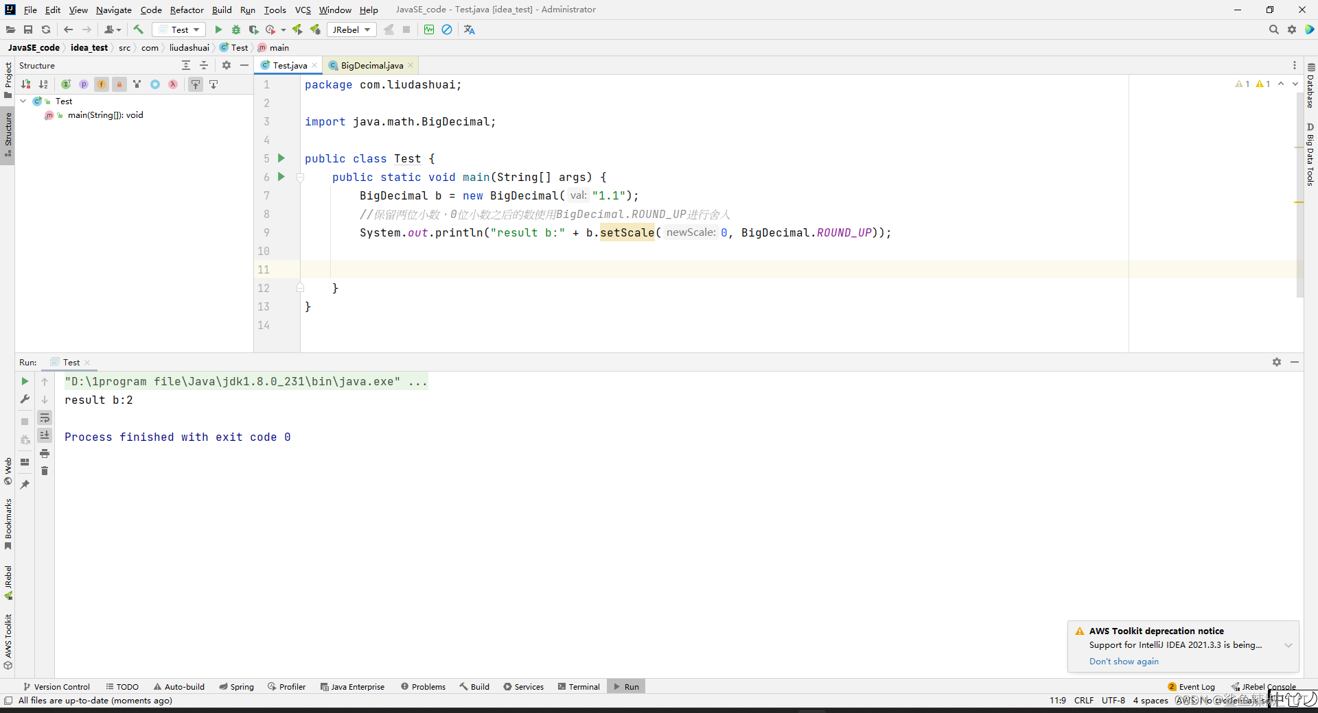Rerun Test in the Run panel
The width and height of the screenshot is (1318, 713).
[25, 381]
